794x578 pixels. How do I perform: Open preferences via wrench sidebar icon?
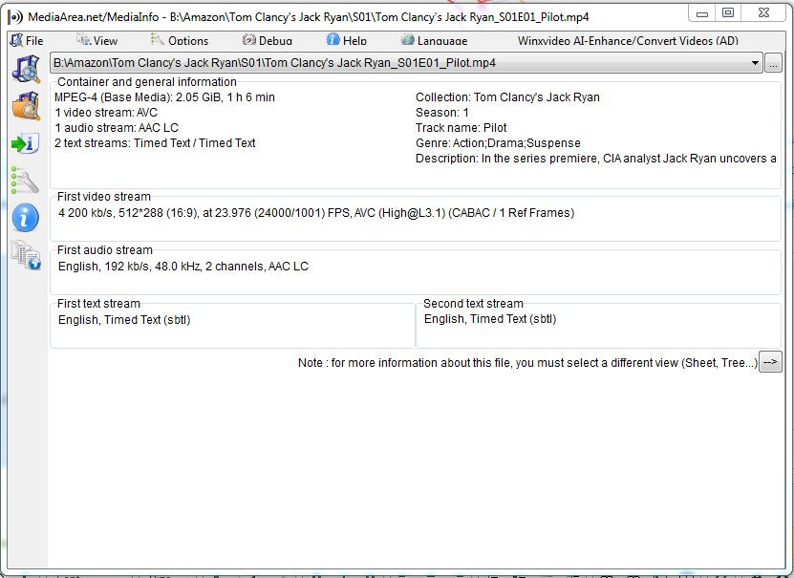(x=25, y=181)
